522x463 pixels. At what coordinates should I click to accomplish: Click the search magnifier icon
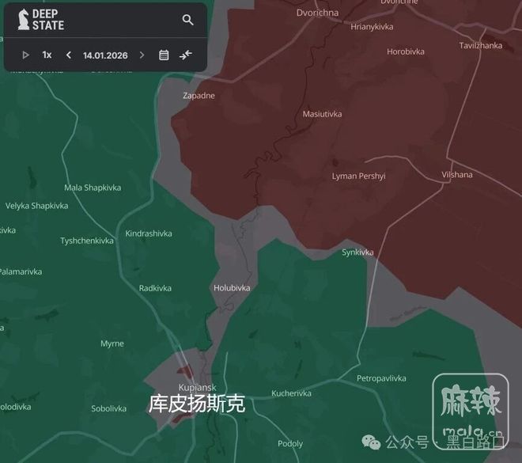(187, 20)
